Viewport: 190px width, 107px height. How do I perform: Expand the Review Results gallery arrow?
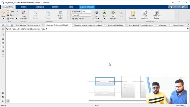(x=177, y=15)
